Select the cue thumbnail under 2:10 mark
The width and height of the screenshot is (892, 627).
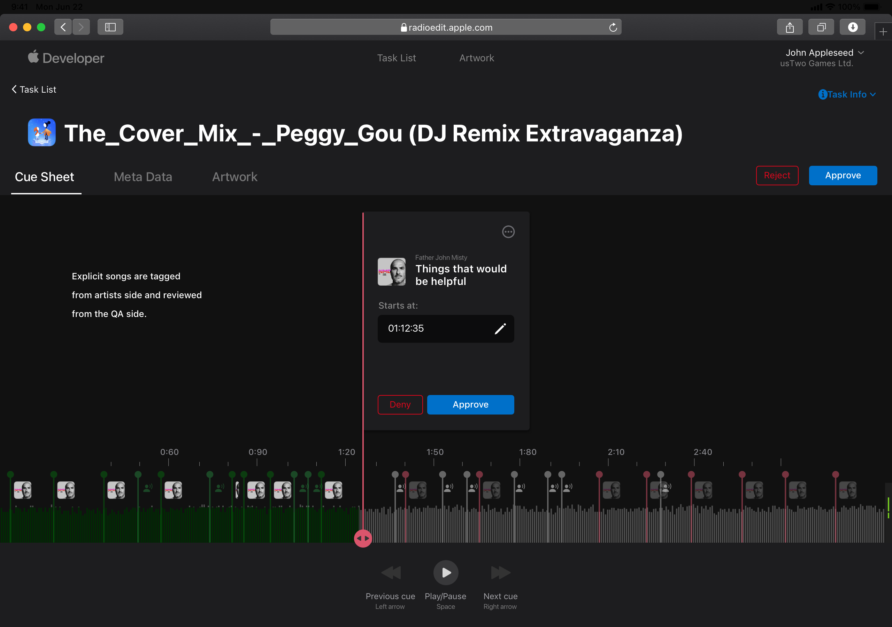[x=612, y=490]
